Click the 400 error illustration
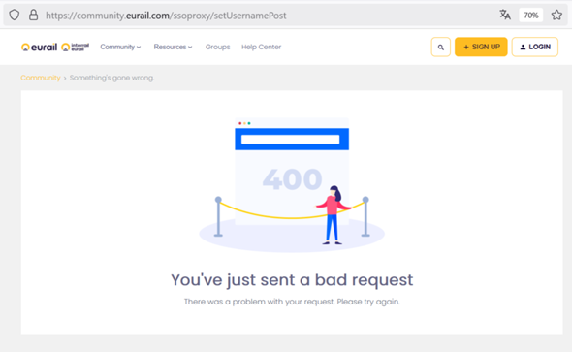572x352 pixels. tap(292, 185)
